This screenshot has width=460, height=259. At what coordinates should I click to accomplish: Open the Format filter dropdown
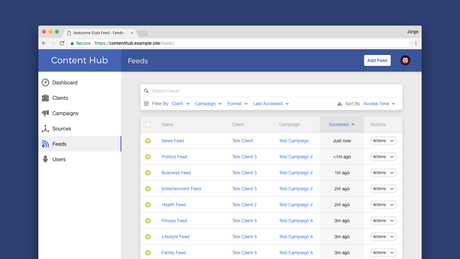coord(237,104)
